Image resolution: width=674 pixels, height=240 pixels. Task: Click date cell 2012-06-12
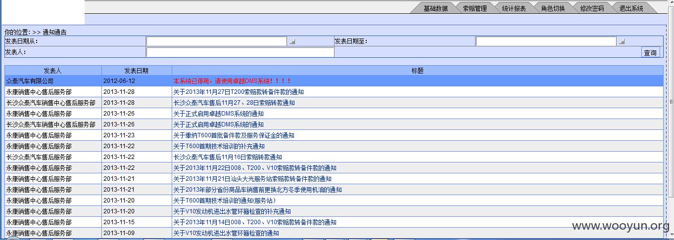(137, 81)
